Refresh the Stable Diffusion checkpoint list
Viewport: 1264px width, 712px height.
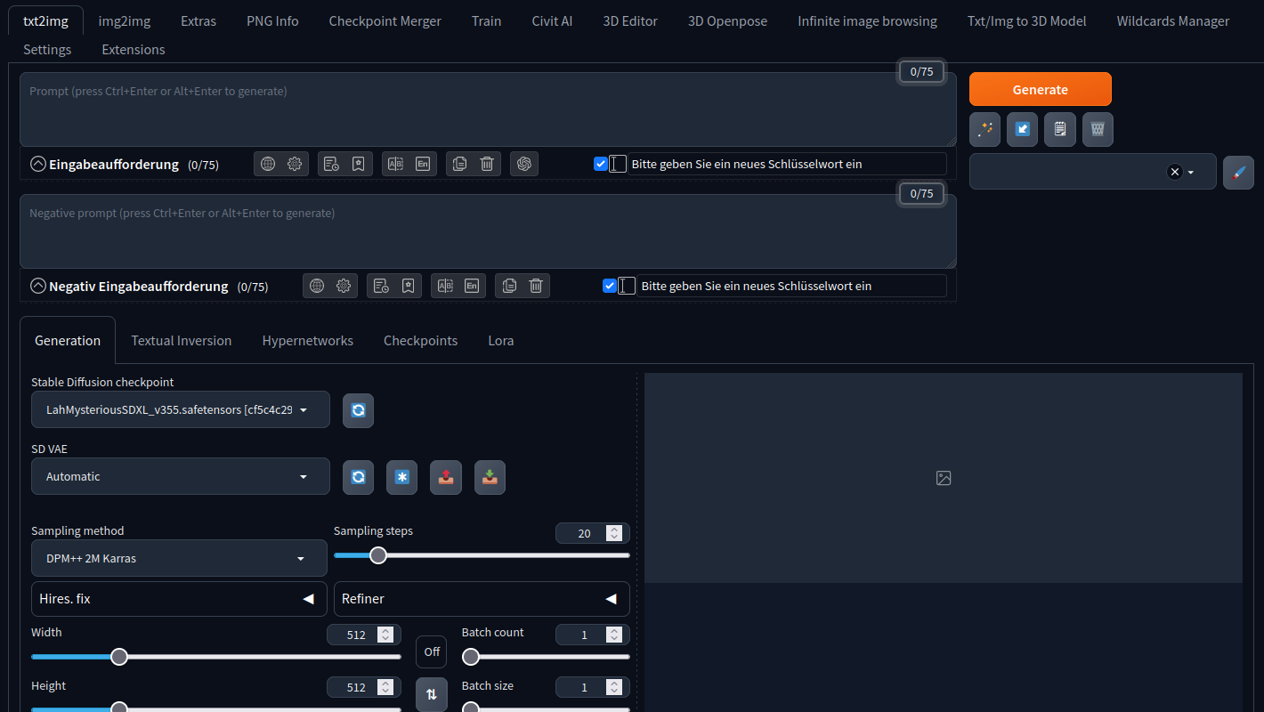pyautogui.click(x=358, y=410)
